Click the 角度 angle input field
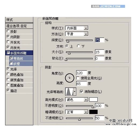Image resolution: width=139 pixels, height=128 pixels. coord(81,73)
